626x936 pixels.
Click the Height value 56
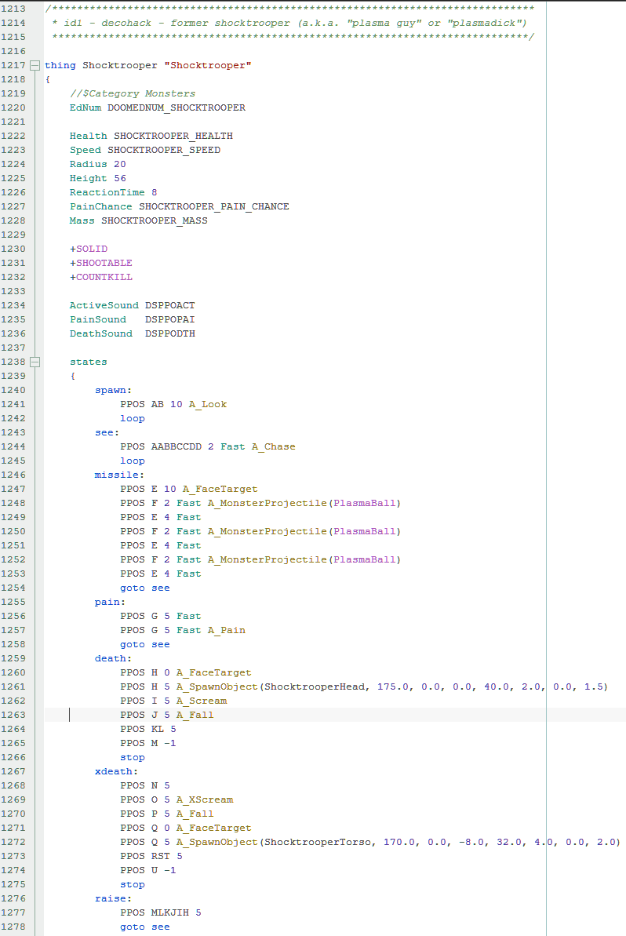click(120, 178)
